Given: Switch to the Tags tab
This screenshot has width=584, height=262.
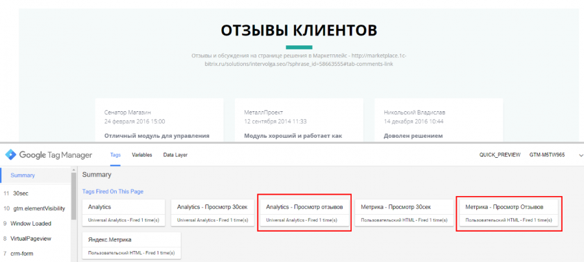Looking at the screenshot, I should coord(116,155).
